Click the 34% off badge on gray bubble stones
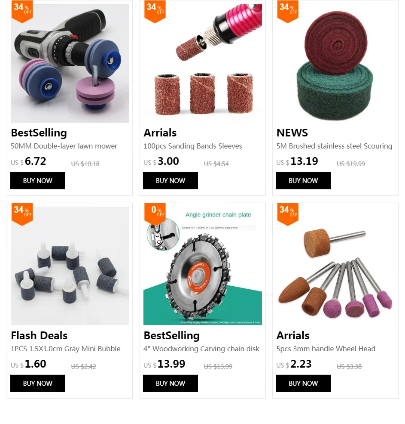 22,214
